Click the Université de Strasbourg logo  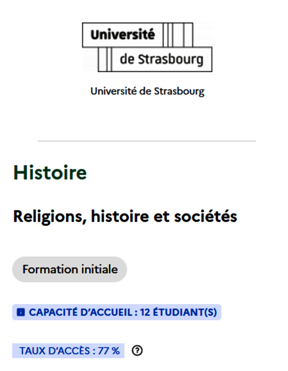(147, 47)
